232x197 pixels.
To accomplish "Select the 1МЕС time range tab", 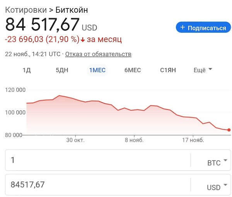I will (x=97, y=70).
